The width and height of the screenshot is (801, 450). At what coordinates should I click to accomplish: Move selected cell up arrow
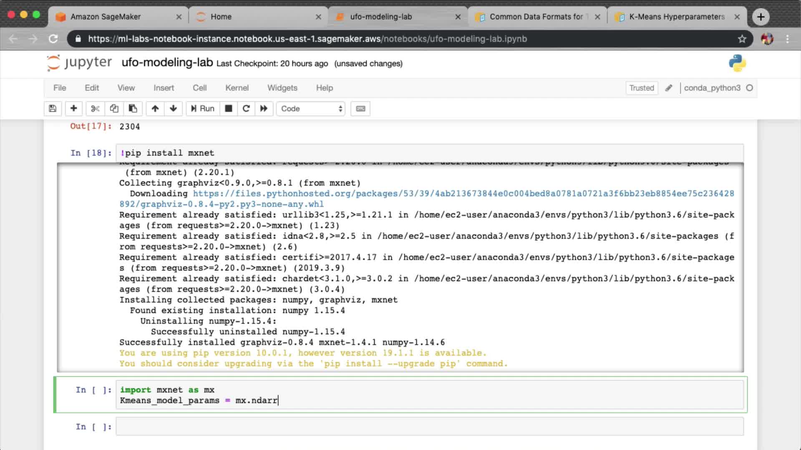pyautogui.click(x=155, y=109)
